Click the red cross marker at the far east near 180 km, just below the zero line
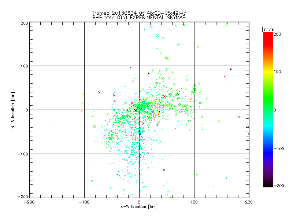293x220 pixels. click(239, 117)
